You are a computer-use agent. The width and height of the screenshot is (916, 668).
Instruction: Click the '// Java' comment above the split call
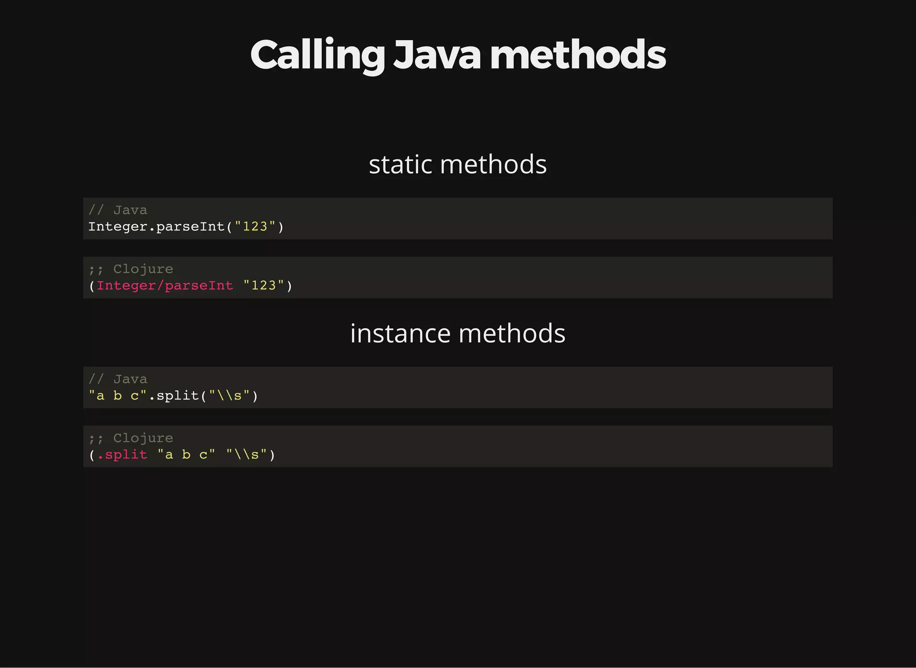118,379
